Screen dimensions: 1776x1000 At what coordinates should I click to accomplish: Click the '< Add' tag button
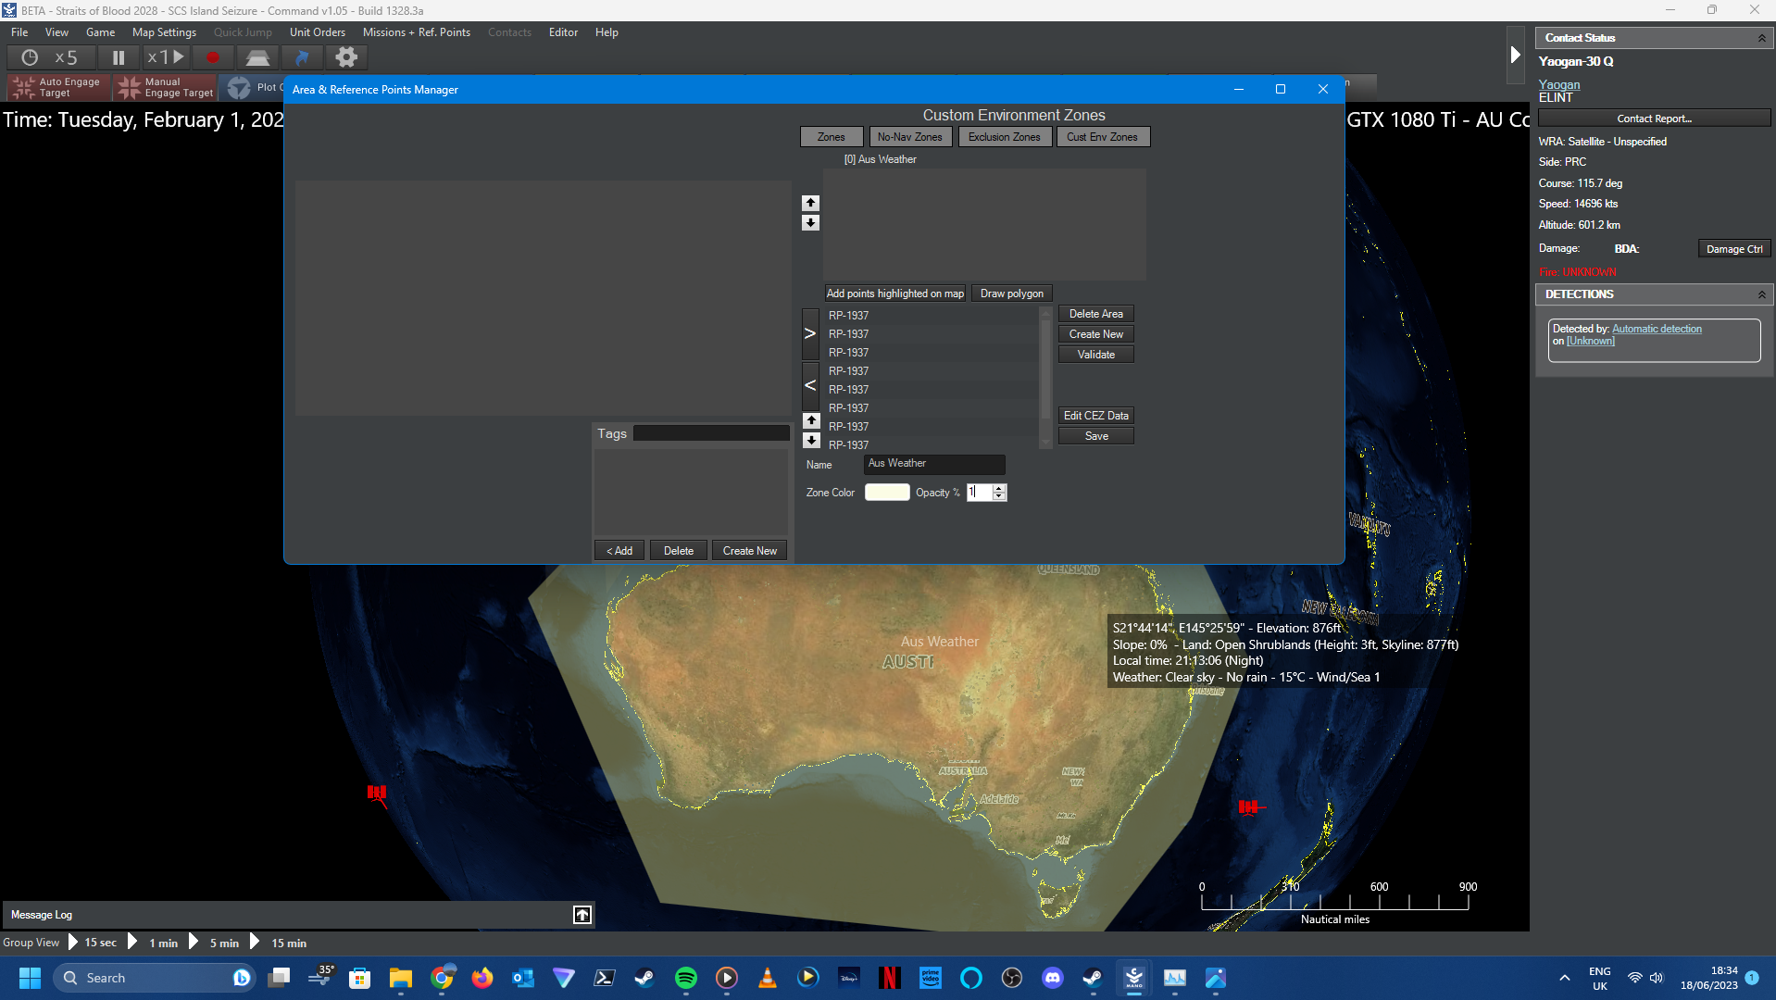click(619, 551)
